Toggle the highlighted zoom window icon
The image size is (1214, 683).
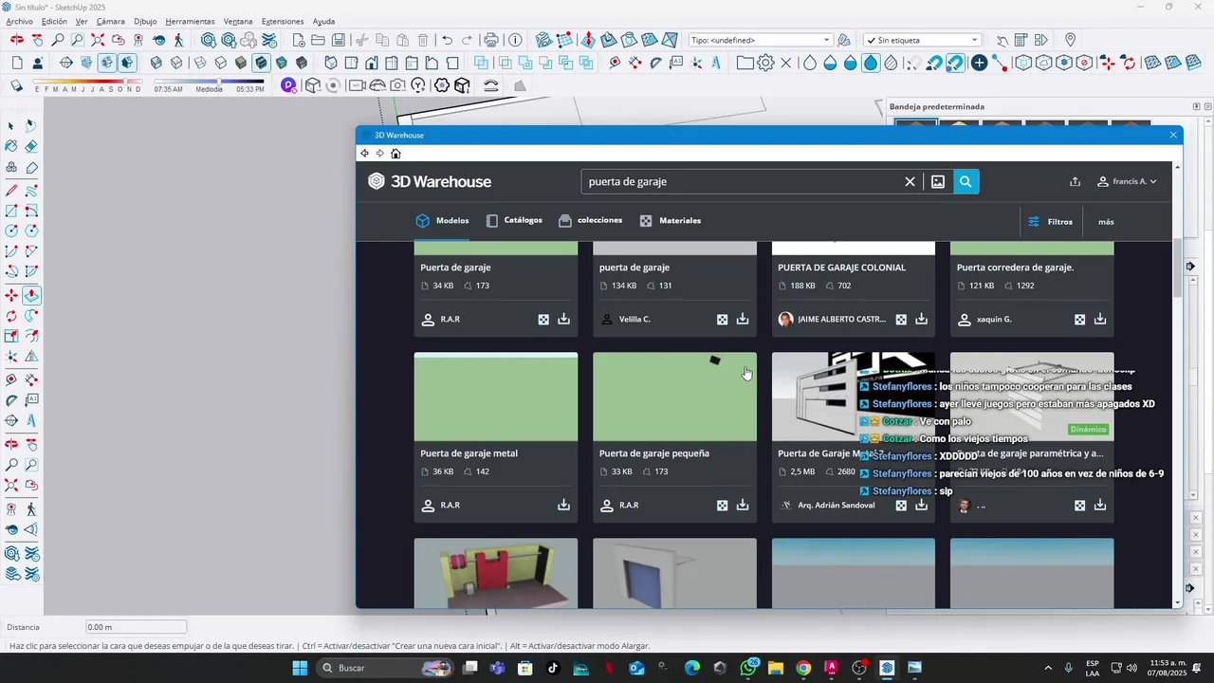(77, 40)
